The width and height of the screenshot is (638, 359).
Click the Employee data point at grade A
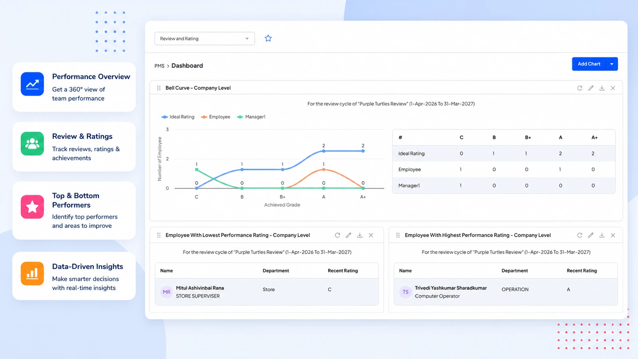point(324,170)
